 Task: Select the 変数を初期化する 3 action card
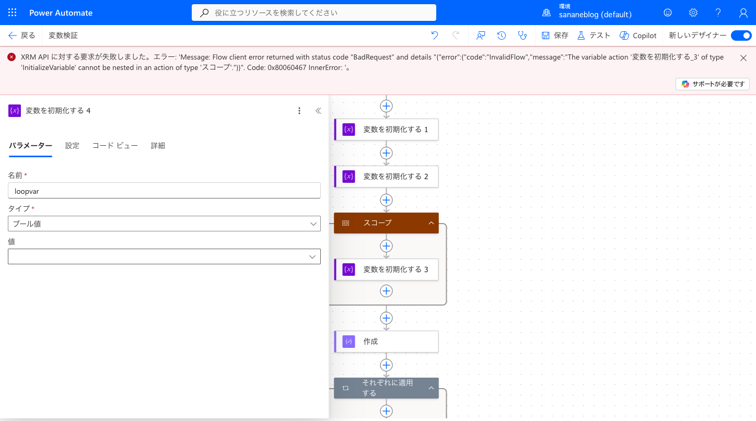click(x=386, y=270)
